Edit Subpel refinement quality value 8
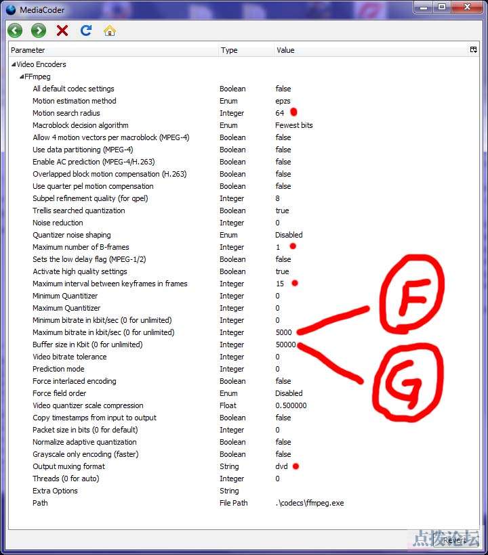This screenshot has height=555, width=488. point(277,198)
